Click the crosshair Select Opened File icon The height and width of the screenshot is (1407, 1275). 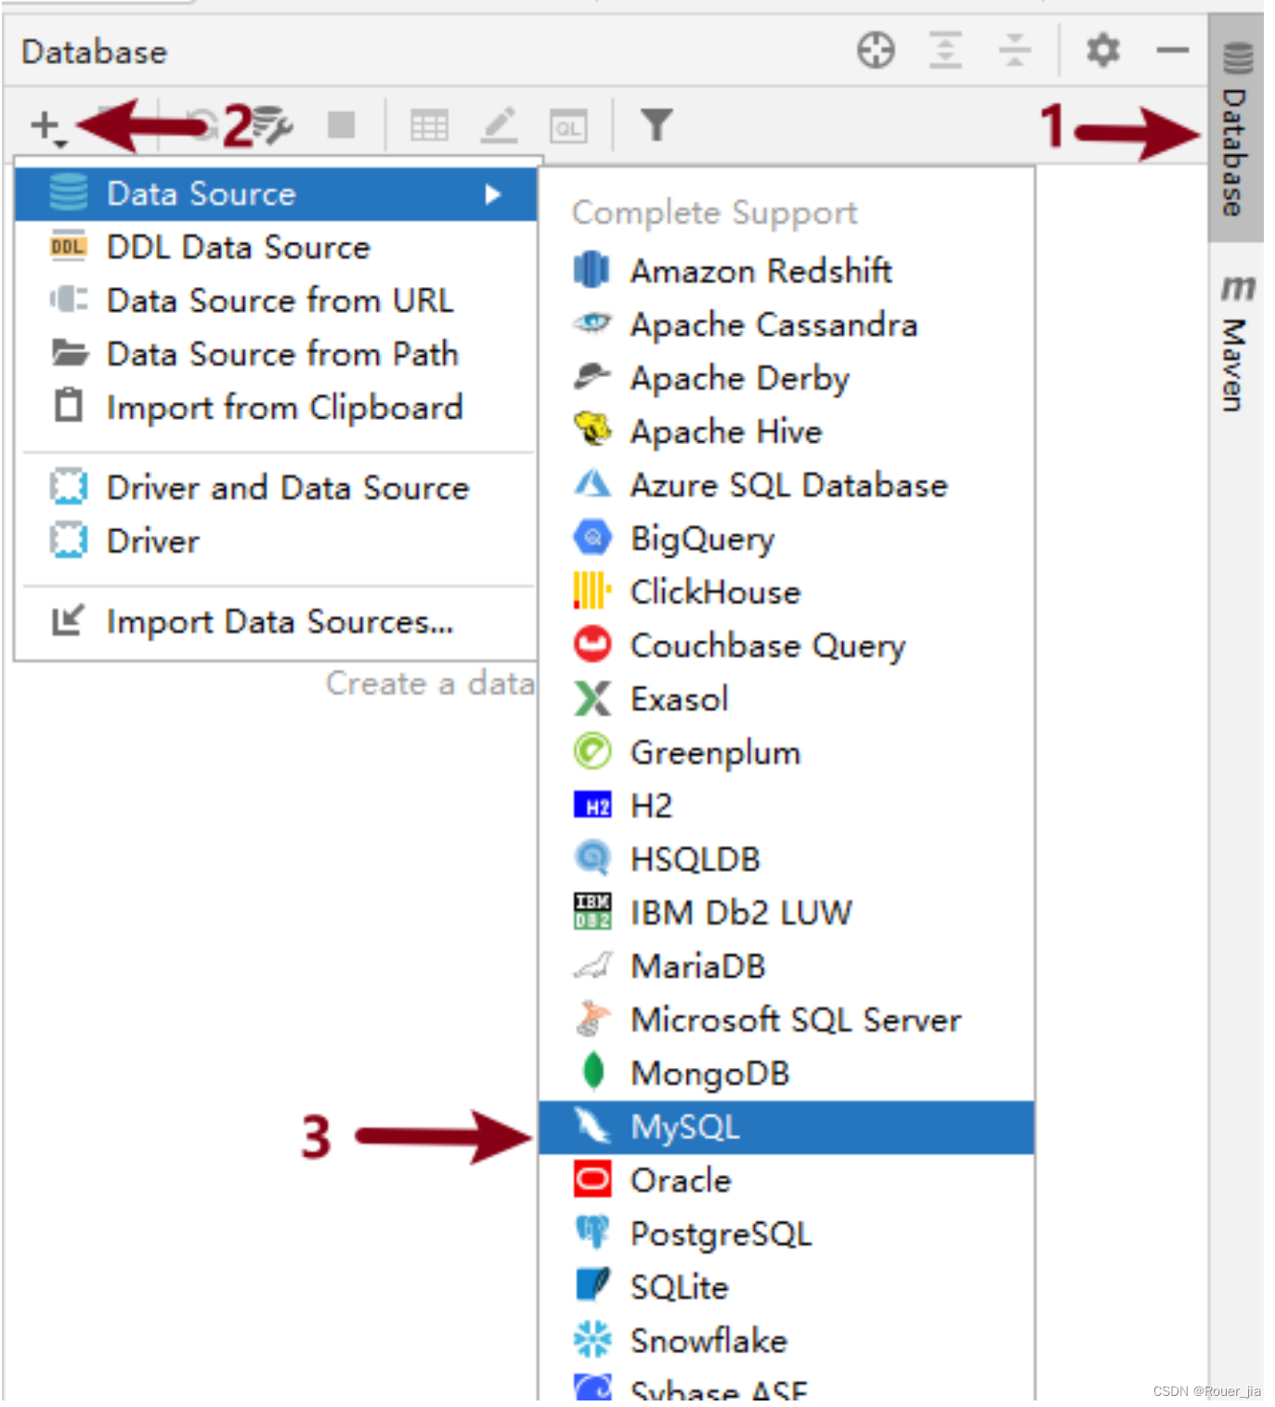pos(876,50)
